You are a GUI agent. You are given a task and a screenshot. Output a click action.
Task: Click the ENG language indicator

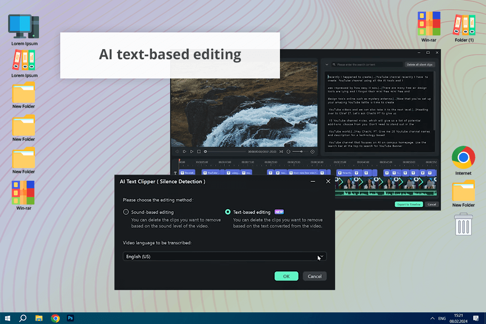[442, 318]
